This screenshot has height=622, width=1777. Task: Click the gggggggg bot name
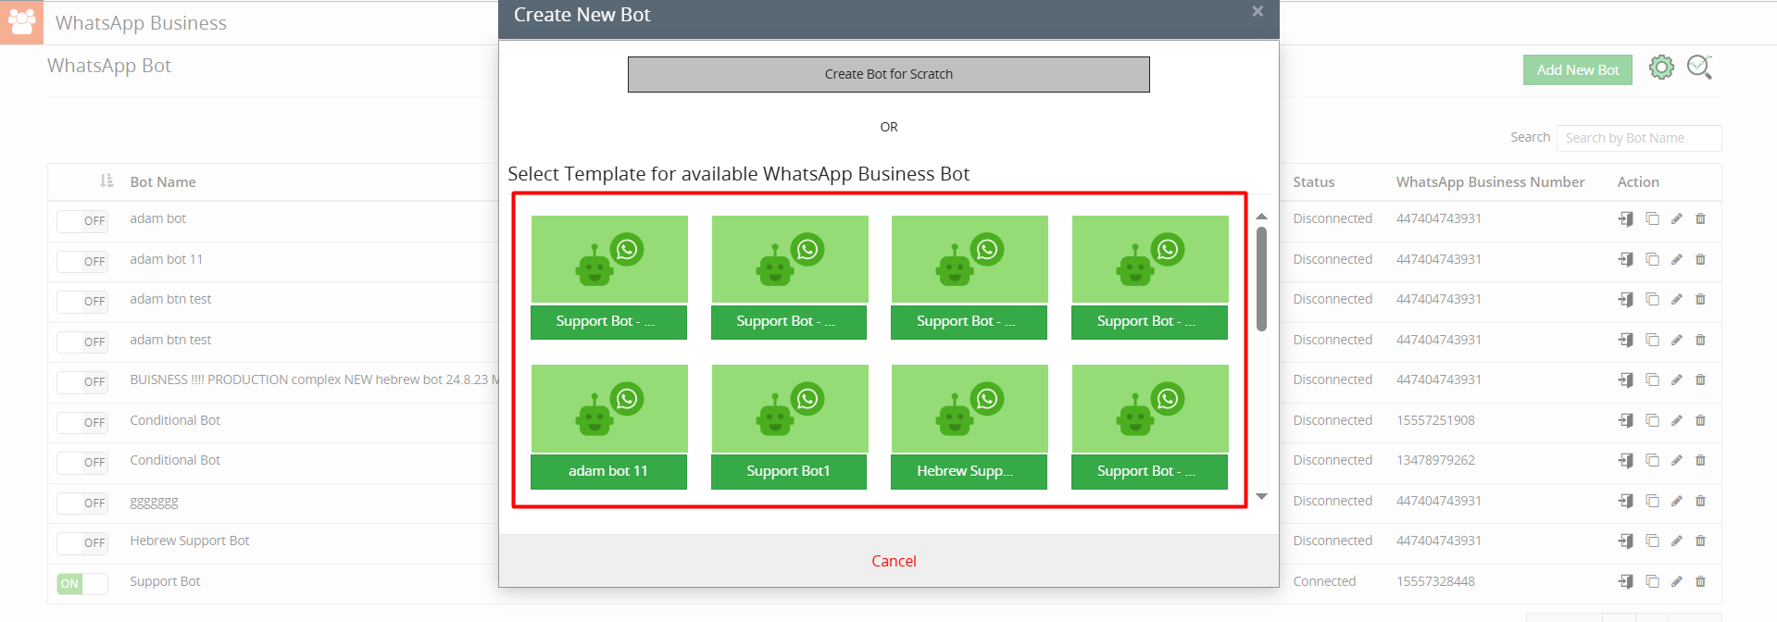154,502
